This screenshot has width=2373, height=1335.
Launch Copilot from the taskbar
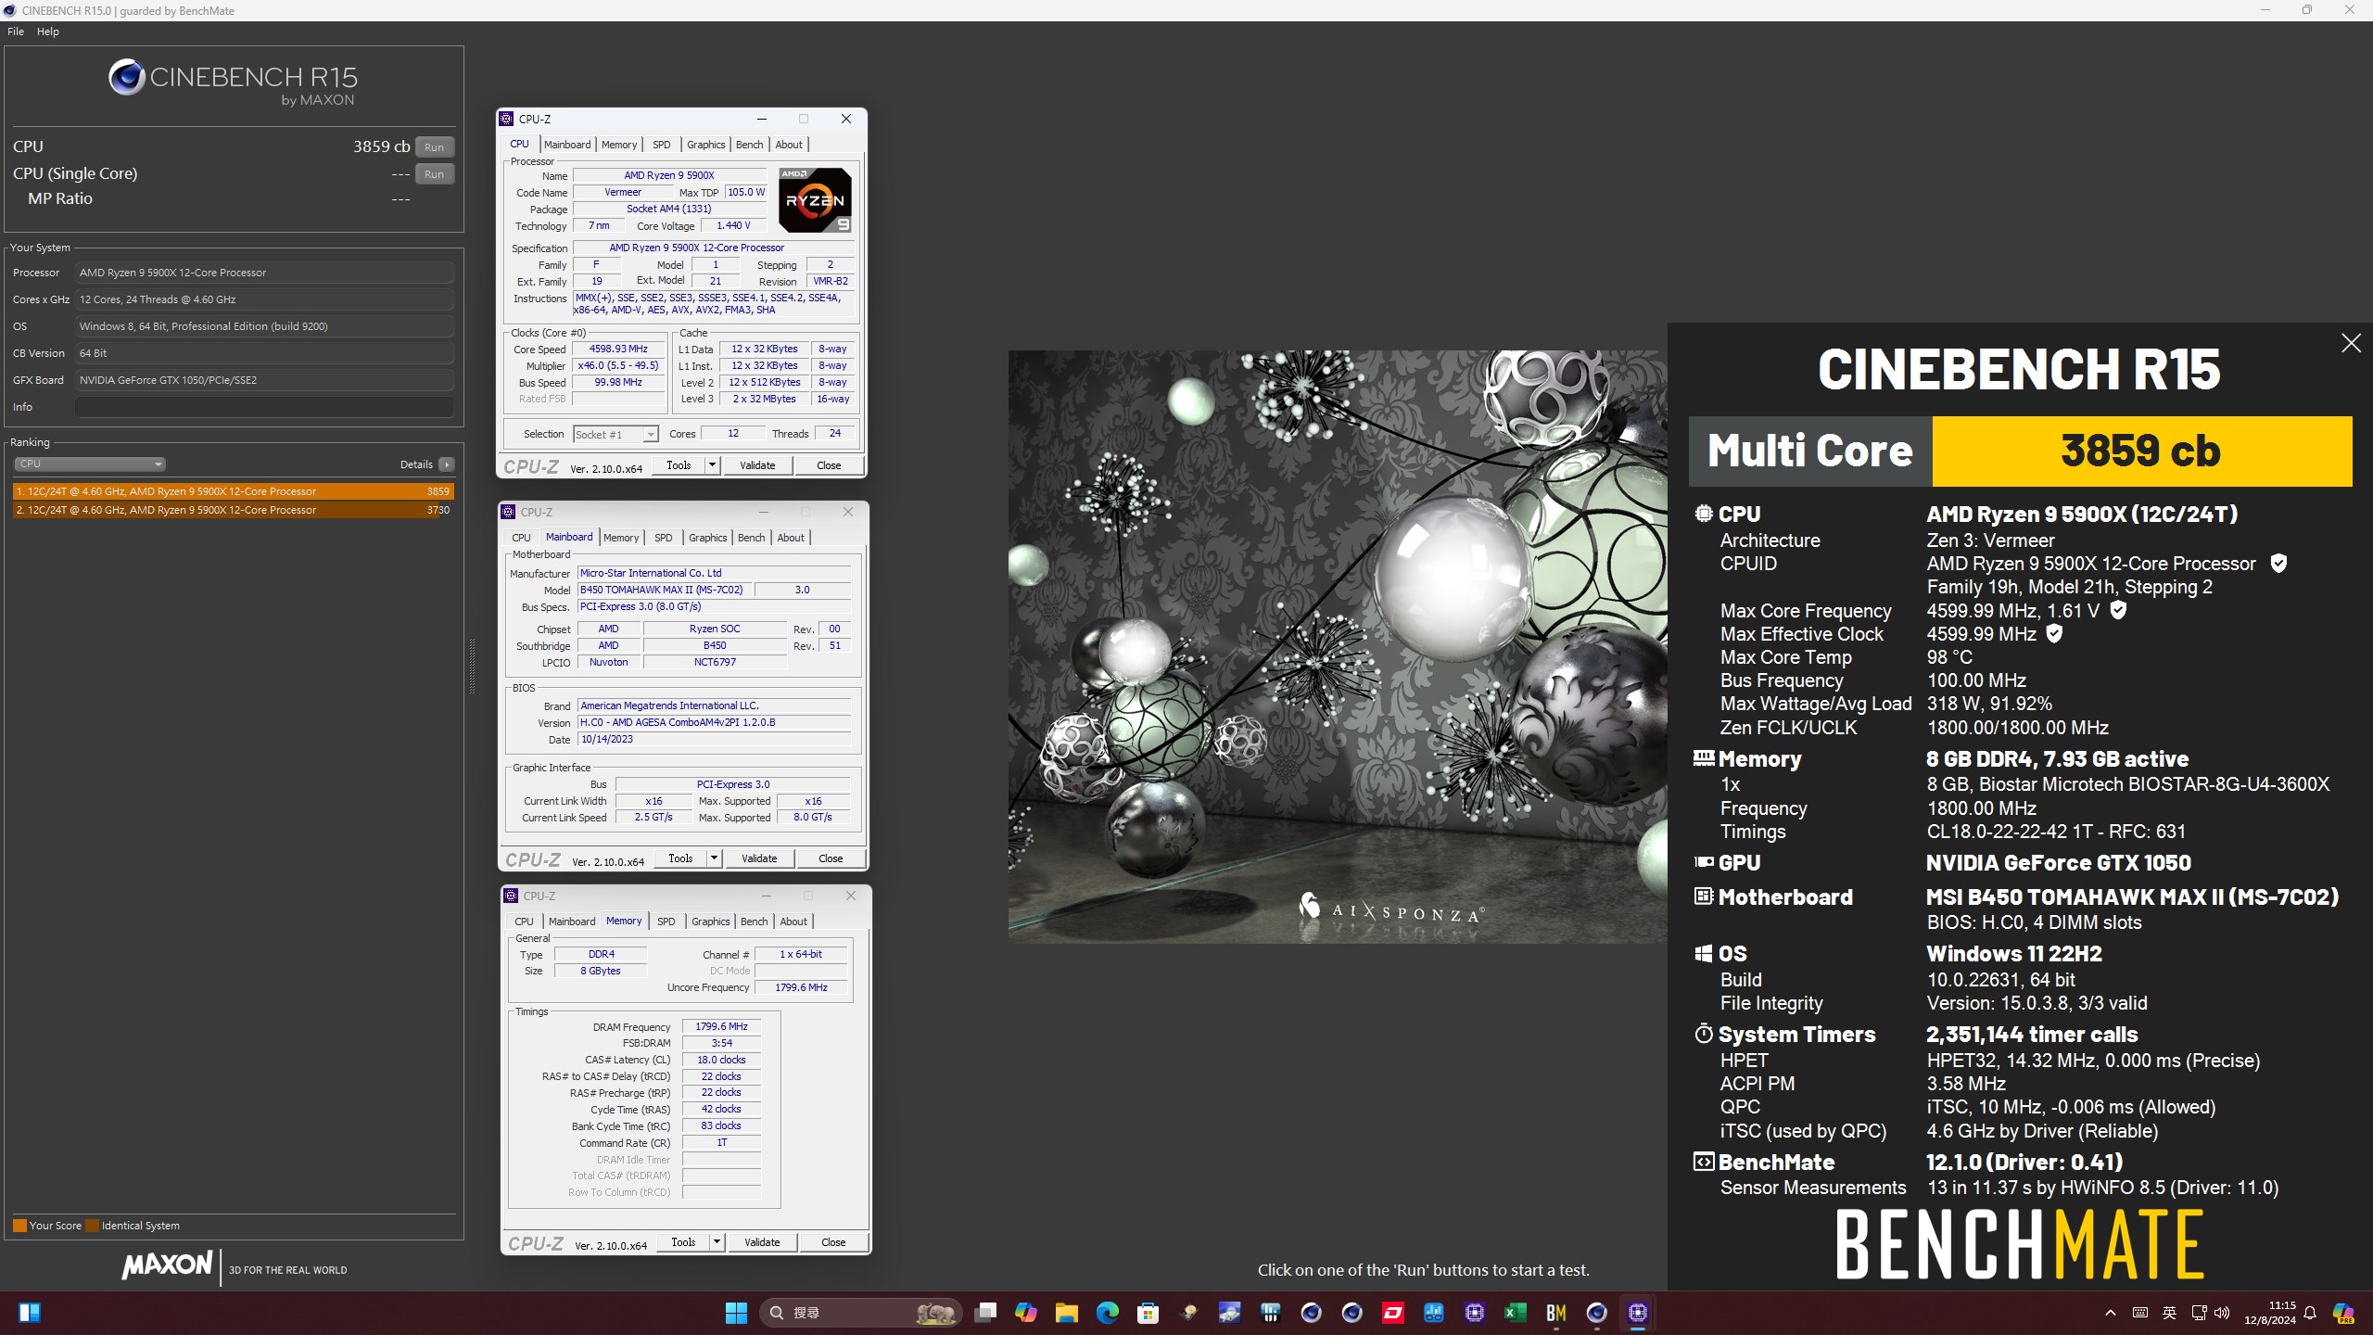coord(1026,1313)
